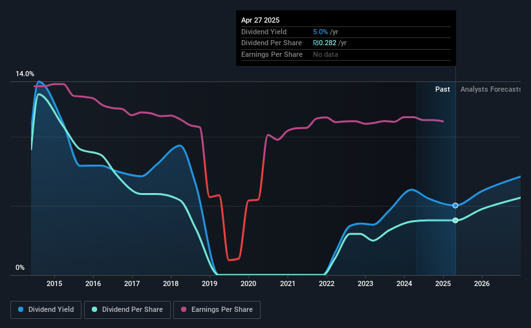Viewport: 531px width, 328px height.
Task: Click the No data earnings value
Action: pyautogui.click(x=325, y=54)
